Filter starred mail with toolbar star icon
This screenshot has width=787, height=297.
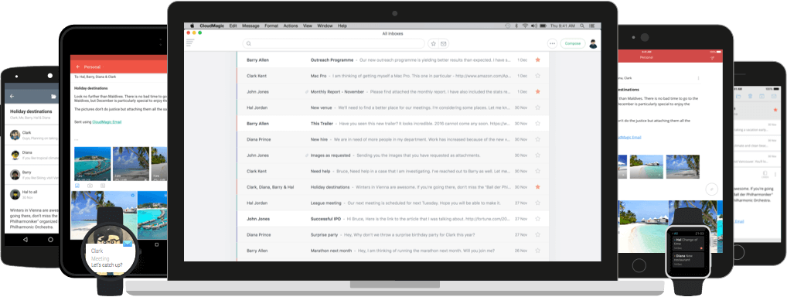pos(434,44)
